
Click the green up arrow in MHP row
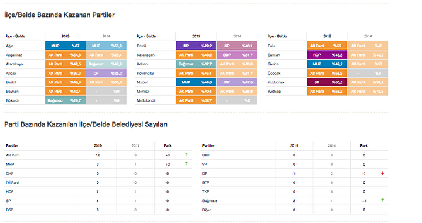point(186,164)
